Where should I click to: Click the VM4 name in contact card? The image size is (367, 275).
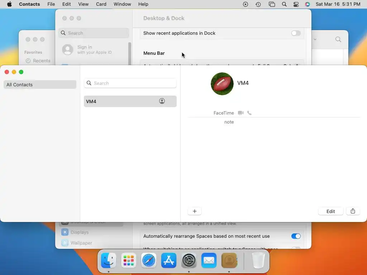point(243,83)
